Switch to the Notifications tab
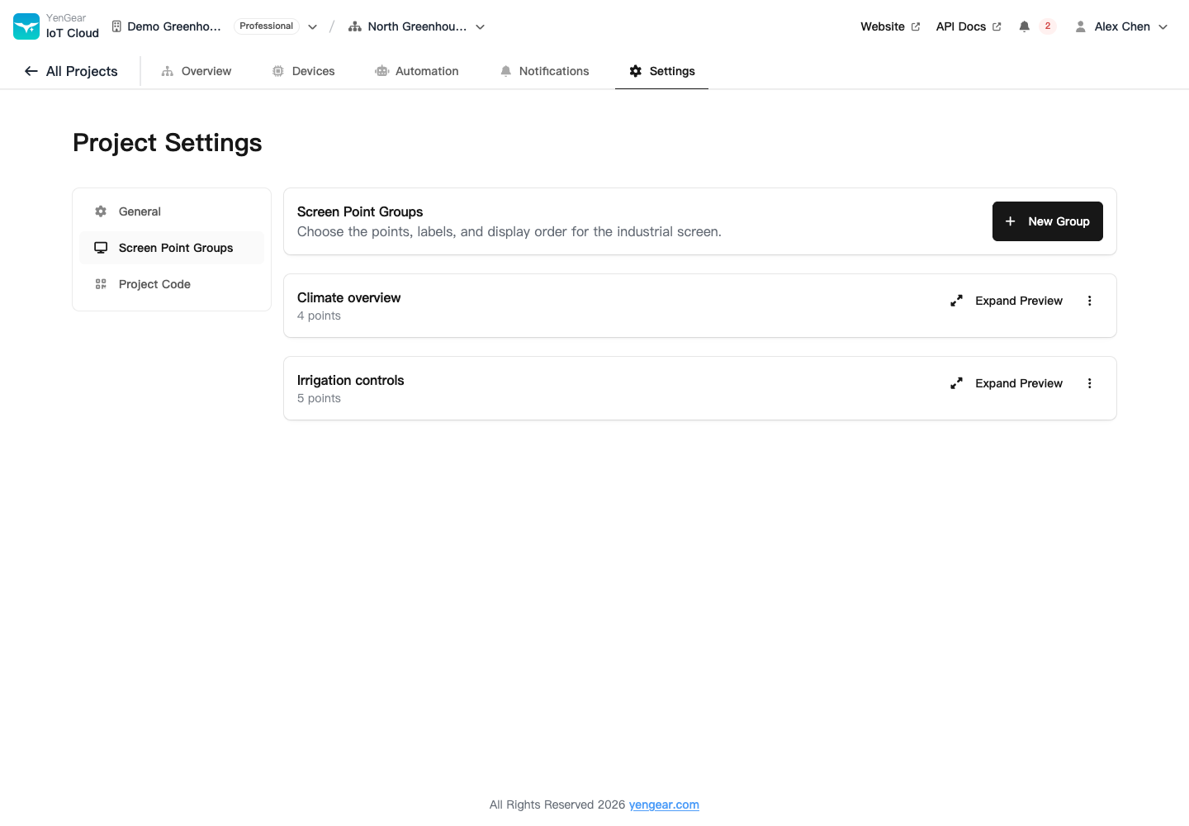 point(544,71)
